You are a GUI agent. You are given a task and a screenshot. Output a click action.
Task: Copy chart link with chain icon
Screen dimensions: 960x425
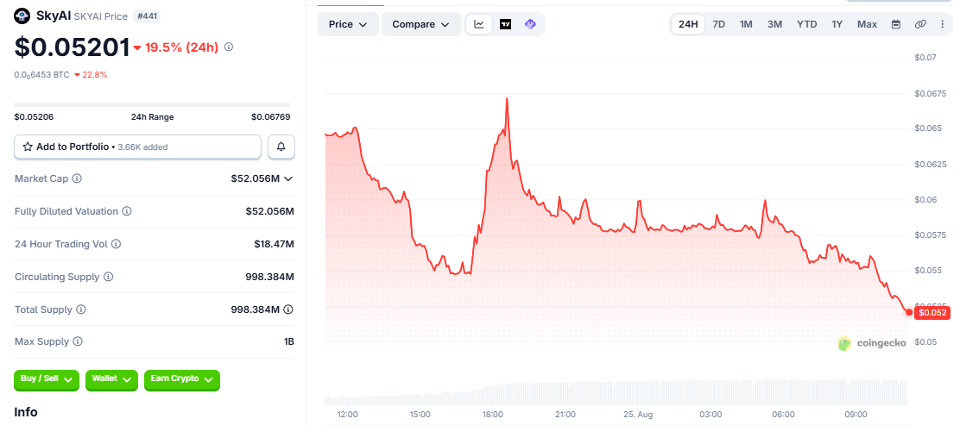coord(920,24)
